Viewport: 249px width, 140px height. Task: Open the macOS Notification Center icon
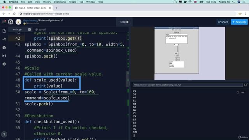click(x=244, y=2)
